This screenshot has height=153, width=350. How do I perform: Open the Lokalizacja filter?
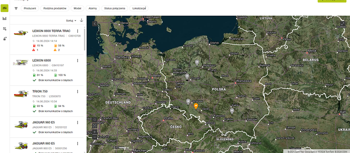[x=139, y=8]
